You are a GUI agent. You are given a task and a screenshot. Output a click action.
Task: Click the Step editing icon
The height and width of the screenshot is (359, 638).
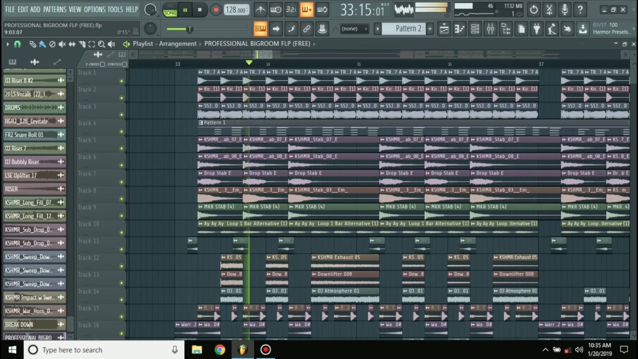[x=291, y=29]
